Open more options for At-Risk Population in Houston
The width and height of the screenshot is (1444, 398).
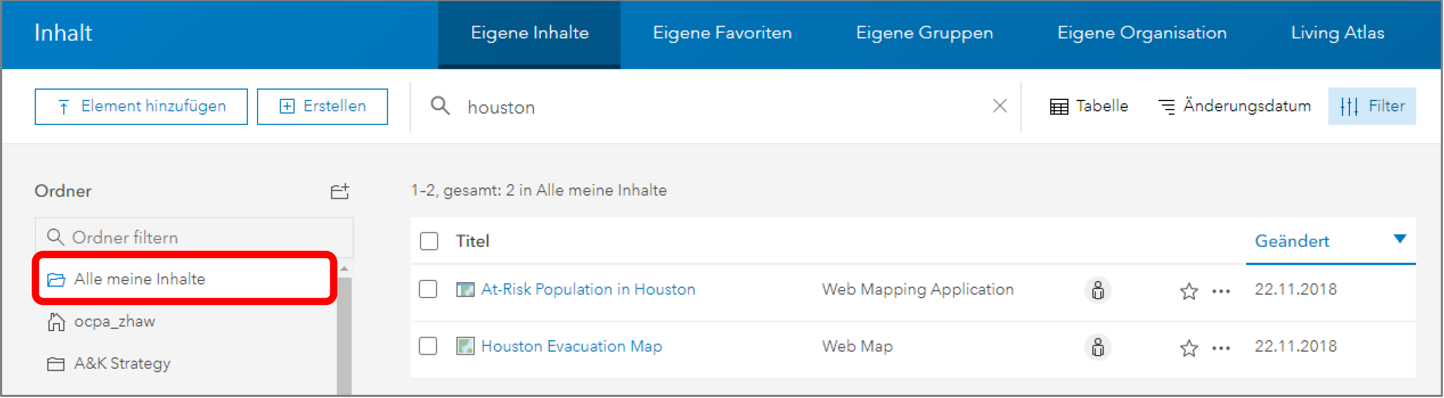coord(1221,291)
